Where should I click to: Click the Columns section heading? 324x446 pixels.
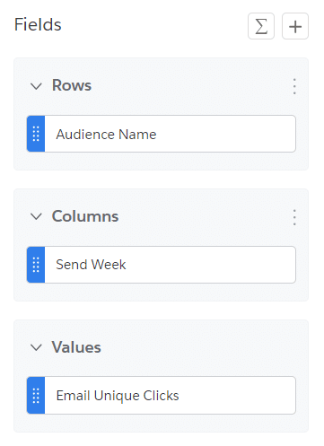85,216
